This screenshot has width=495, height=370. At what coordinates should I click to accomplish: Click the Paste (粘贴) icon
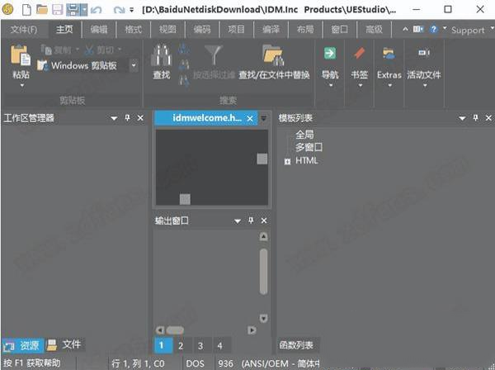point(21,58)
